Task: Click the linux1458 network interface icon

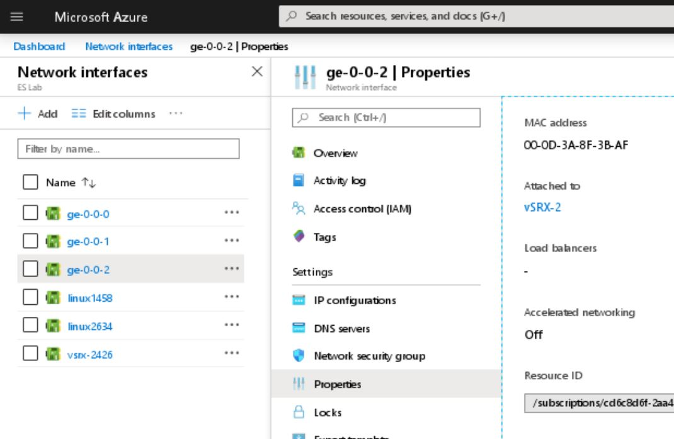Action: (53, 297)
